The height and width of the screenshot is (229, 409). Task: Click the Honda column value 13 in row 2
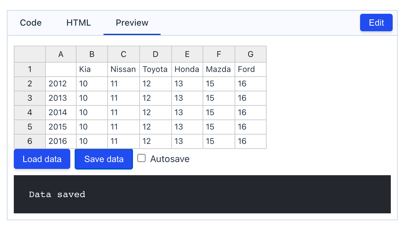187,84
